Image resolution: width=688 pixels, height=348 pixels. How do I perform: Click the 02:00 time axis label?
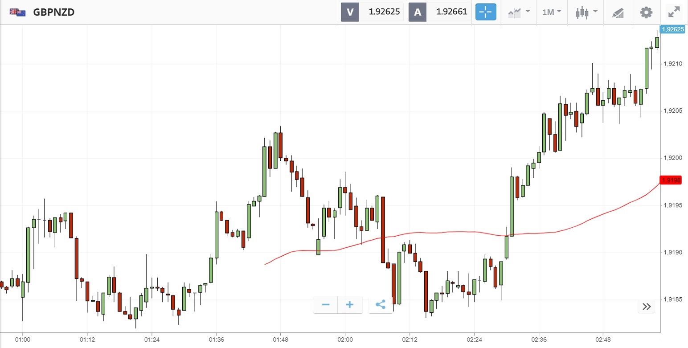(345, 340)
